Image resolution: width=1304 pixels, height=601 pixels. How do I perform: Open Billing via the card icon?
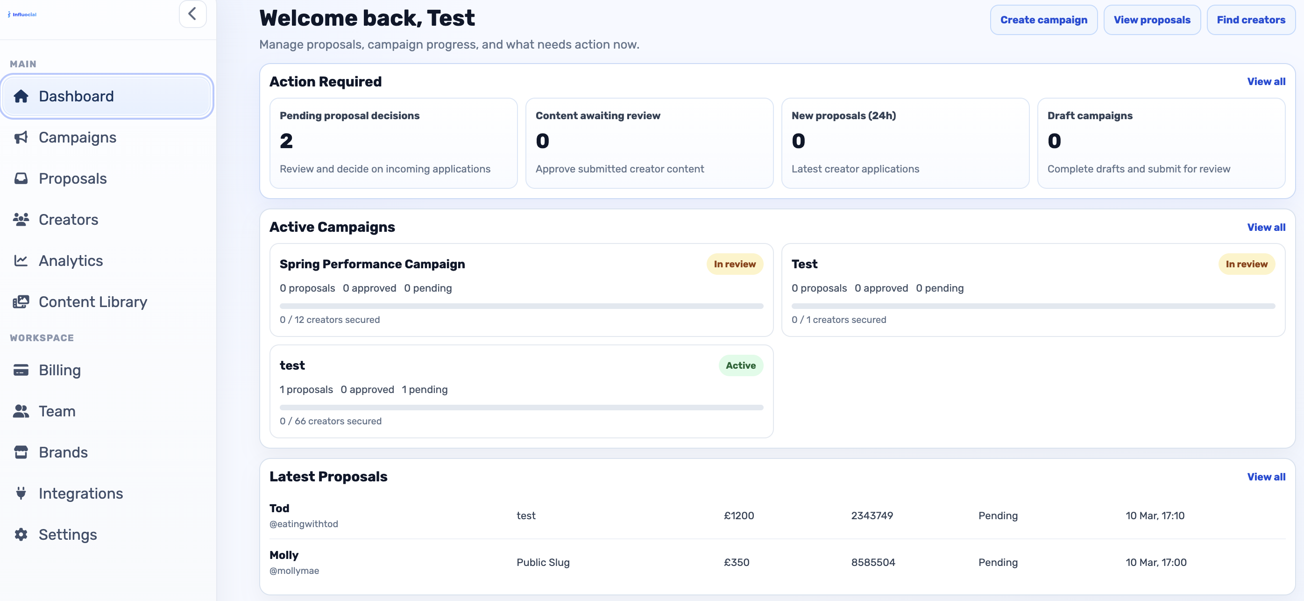coord(21,370)
